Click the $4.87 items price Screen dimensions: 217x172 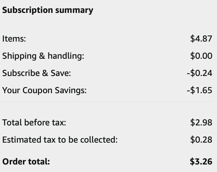tap(201, 39)
